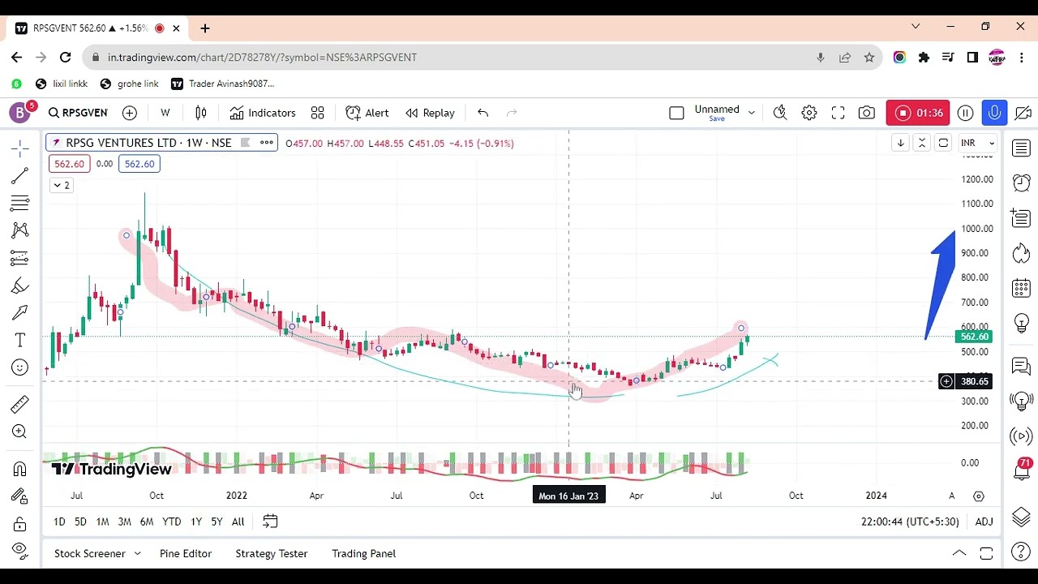Select the crosshair cursor tool
1038x584 pixels.
20,148
